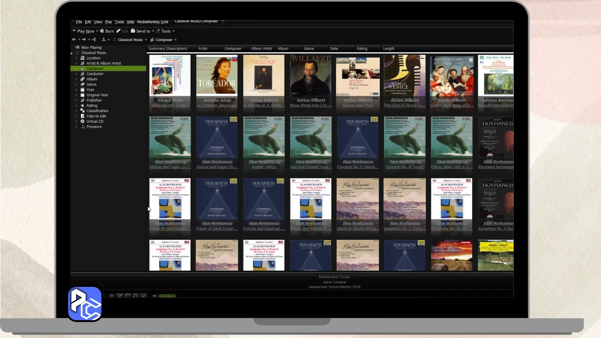Click the forward navigation arrow

(84, 40)
